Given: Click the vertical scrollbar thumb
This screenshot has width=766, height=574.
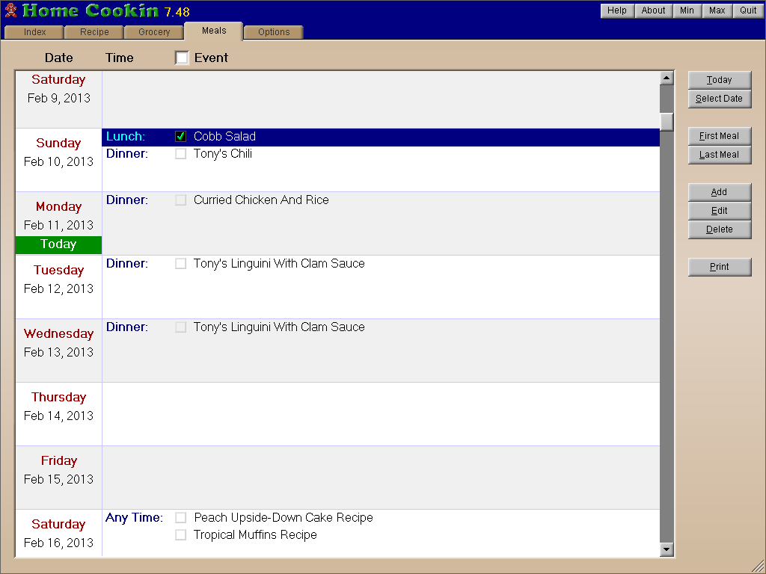Looking at the screenshot, I should pyautogui.click(x=667, y=121).
